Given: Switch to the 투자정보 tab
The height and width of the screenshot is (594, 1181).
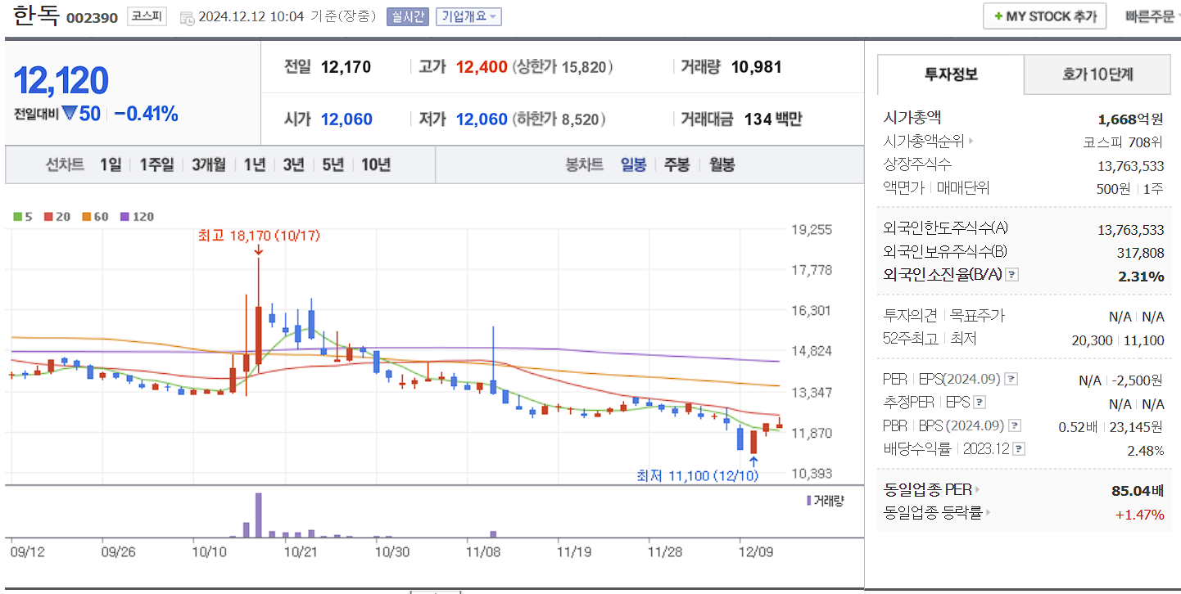Looking at the screenshot, I should [x=951, y=74].
